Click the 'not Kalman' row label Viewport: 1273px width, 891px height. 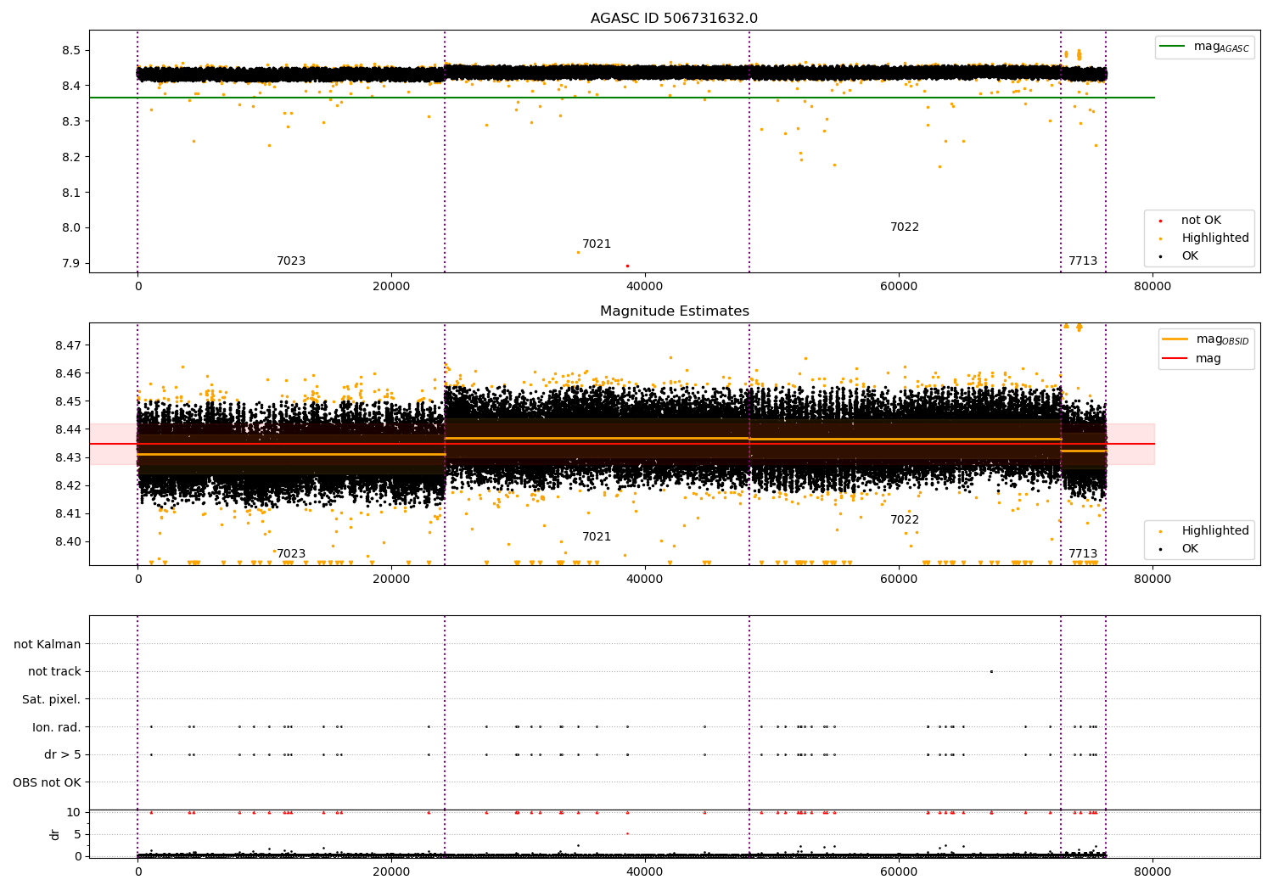pyautogui.click(x=48, y=644)
